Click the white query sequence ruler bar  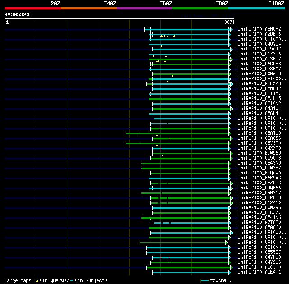point(119,18)
